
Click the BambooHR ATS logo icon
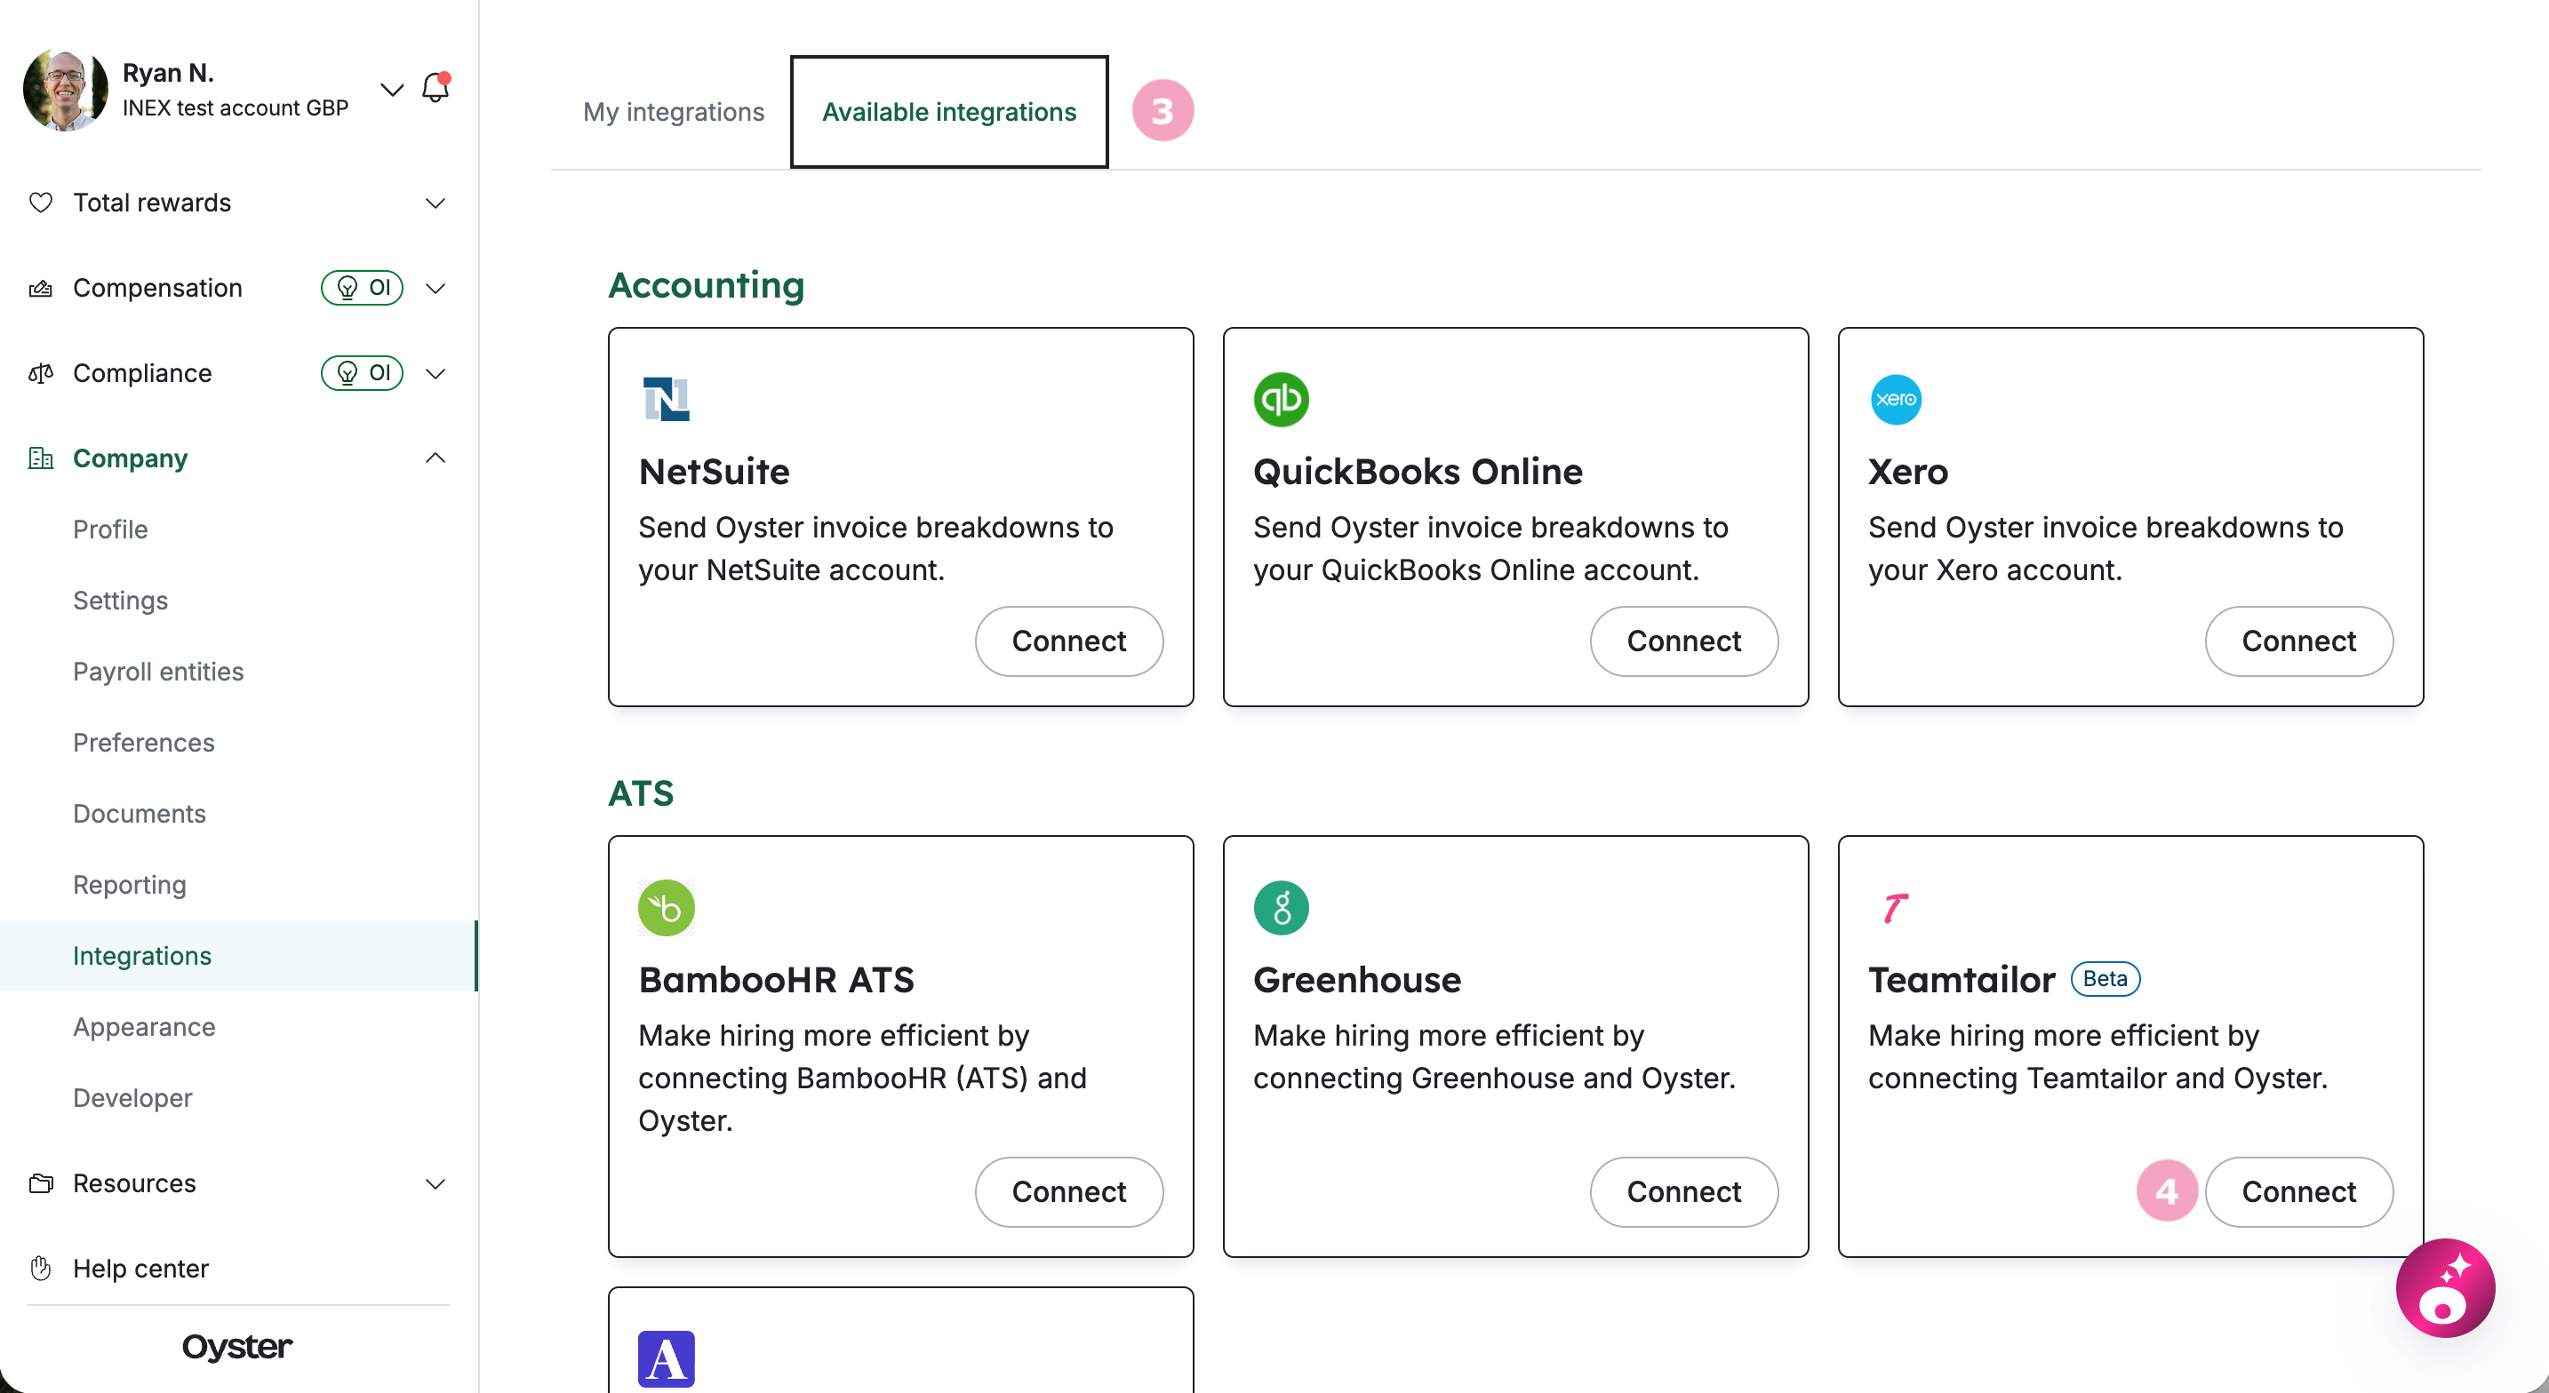pyautogui.click(x=666, y=908)
